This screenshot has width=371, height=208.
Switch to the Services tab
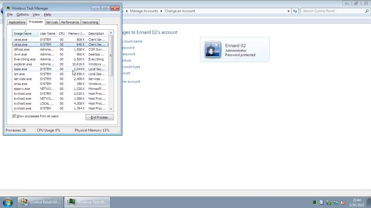52,22
